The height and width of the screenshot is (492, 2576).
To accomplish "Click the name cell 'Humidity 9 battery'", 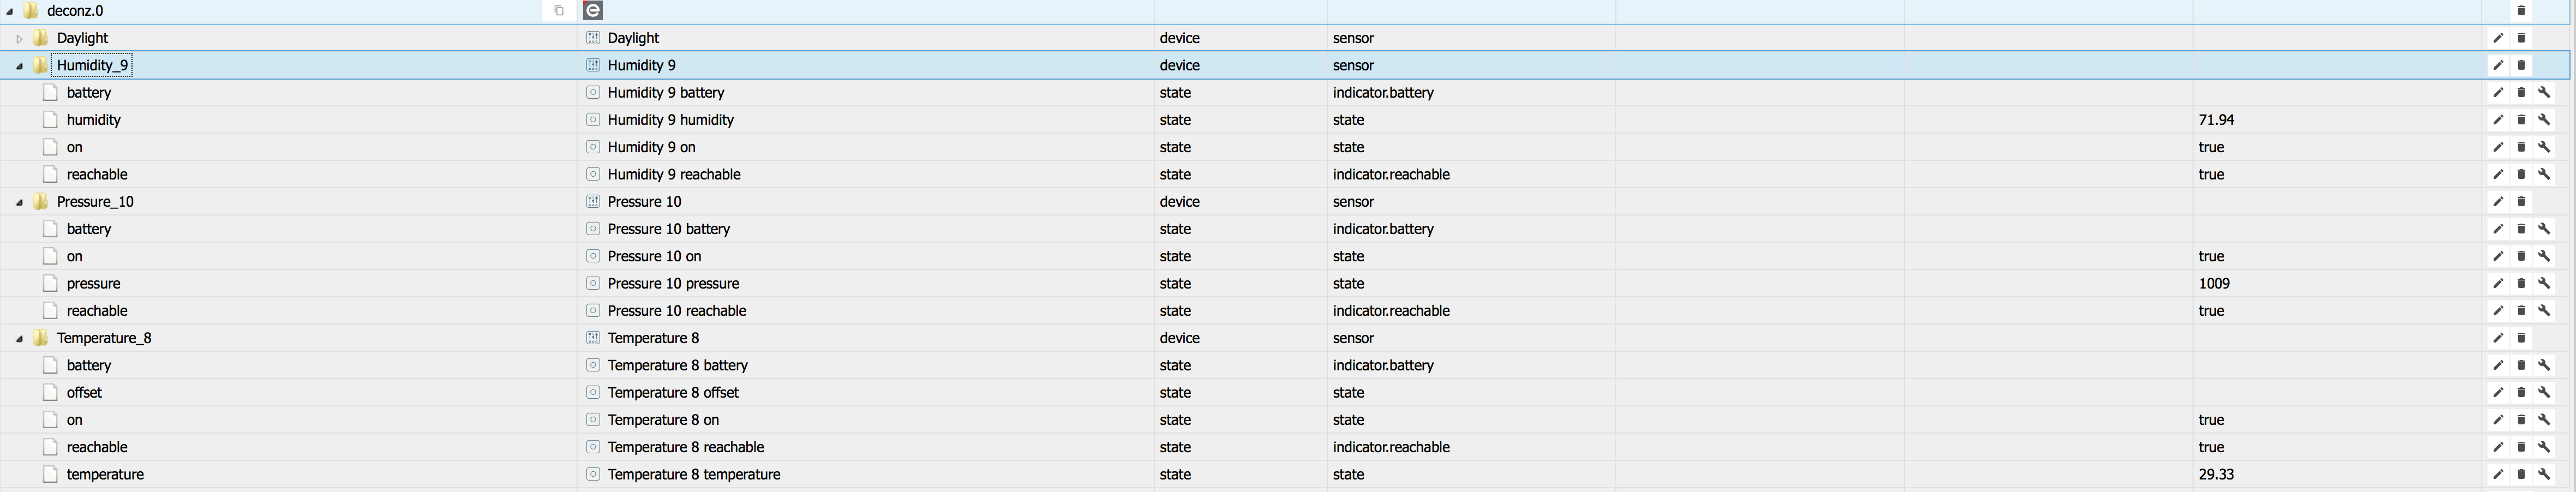I will [666, 92].
